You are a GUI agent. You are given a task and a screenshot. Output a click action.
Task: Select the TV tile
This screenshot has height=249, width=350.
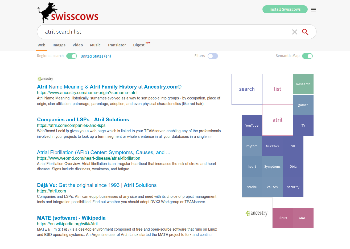click(303, 126)
